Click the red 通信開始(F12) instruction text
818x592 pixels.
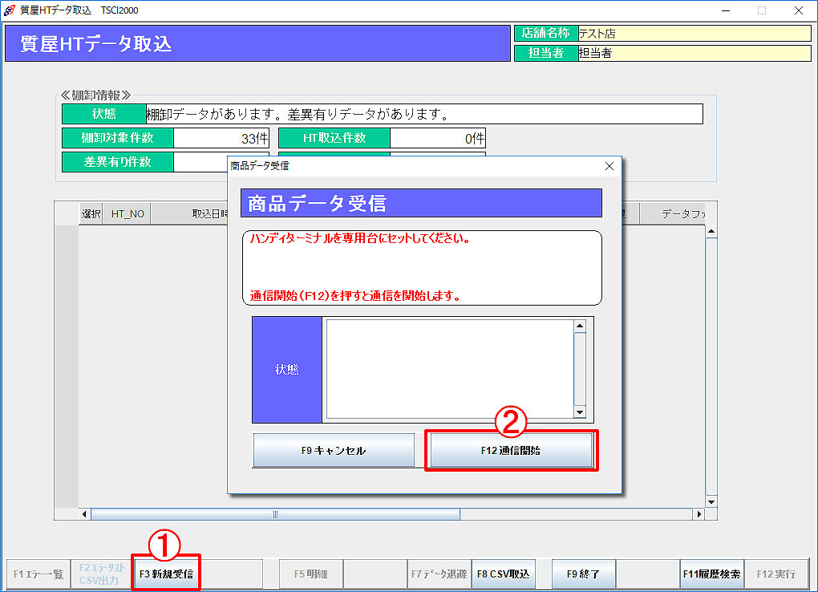click(356, 296)
